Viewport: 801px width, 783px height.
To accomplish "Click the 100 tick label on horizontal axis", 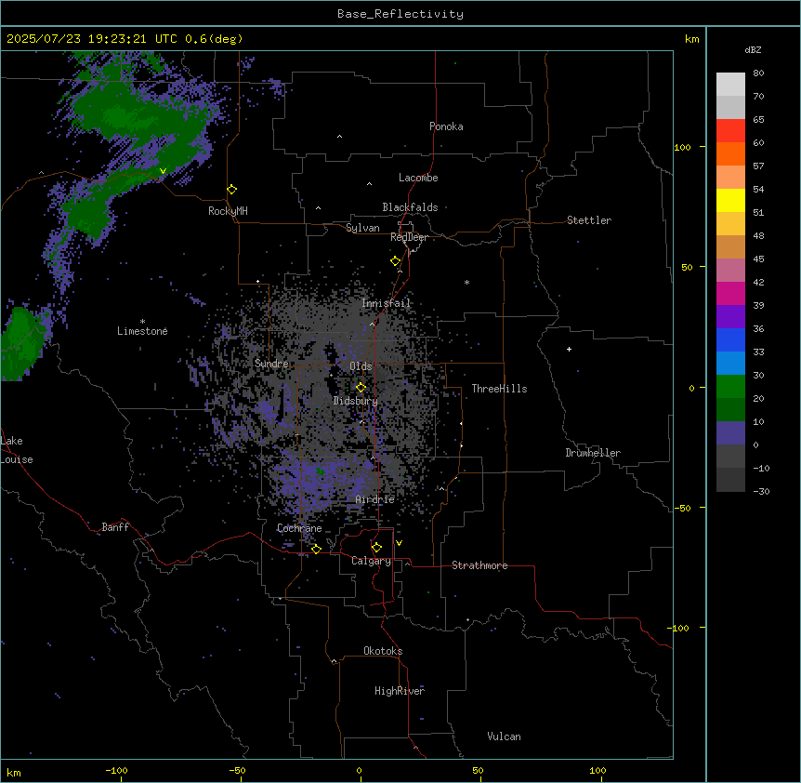I will pos(598,770).
